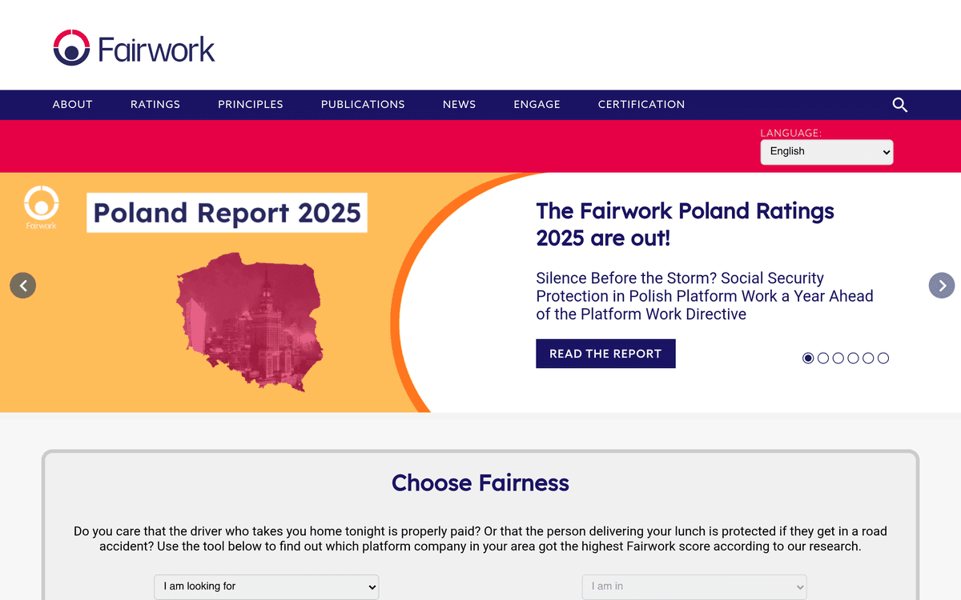Open the Language dropdown
The height and width of the screenshot is (600, 961).
point(826,152)
